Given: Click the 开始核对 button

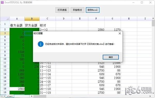Looking at the screenshot, I should pos(78,10).
